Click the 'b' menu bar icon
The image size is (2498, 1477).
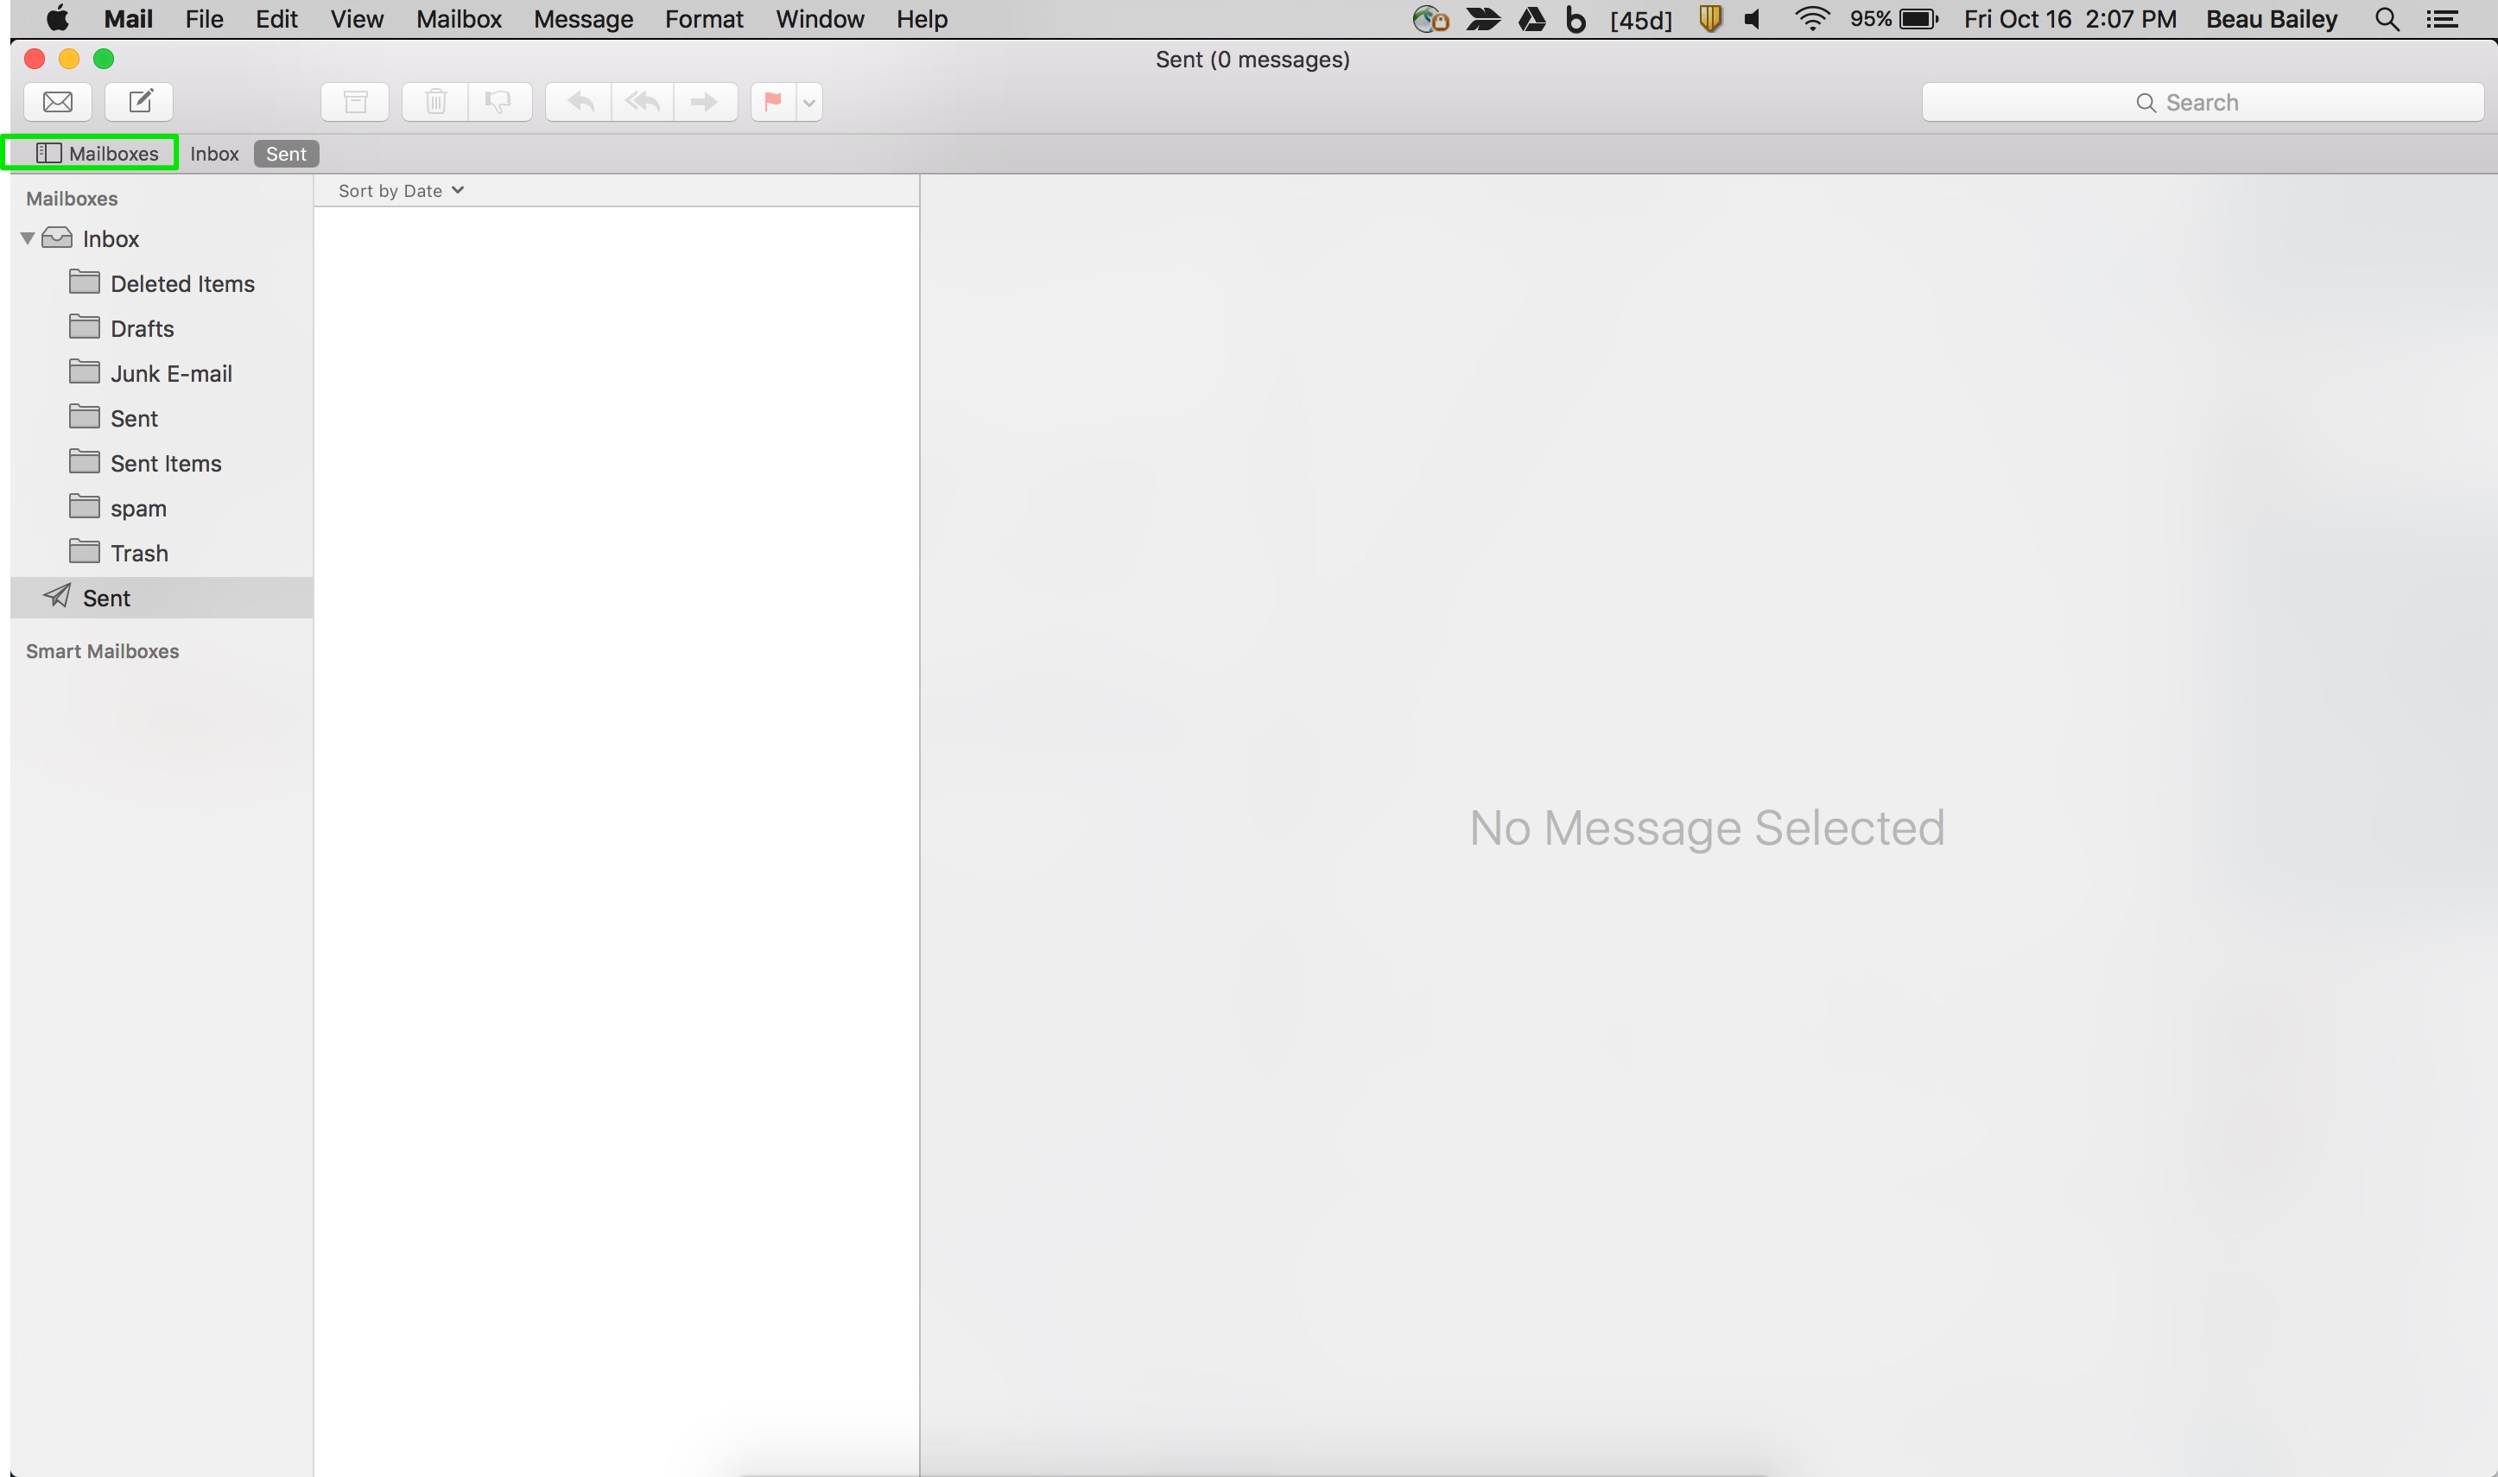click(1576, 19)
